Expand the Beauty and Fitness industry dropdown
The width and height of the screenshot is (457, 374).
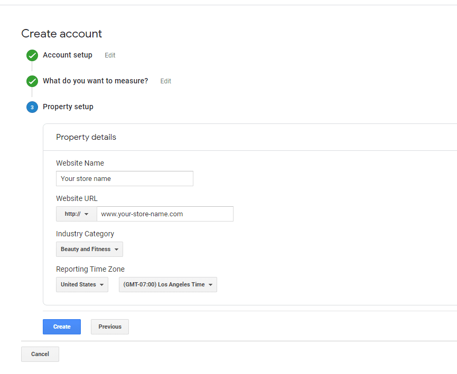tap(89, 250)
